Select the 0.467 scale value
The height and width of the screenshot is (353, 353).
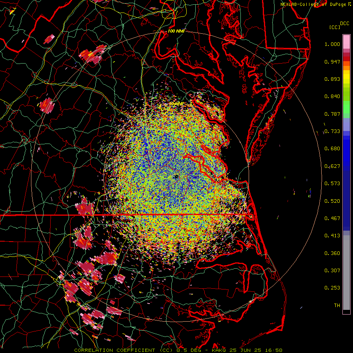click(x=332, y=218)
